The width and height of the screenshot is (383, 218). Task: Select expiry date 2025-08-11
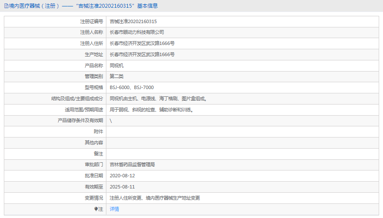coord(122,187)
